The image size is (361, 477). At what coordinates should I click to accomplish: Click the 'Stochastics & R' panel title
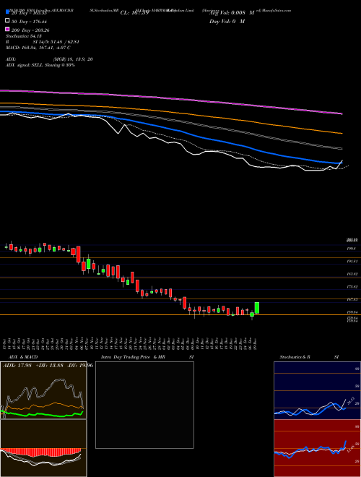(x=295, y=357)
